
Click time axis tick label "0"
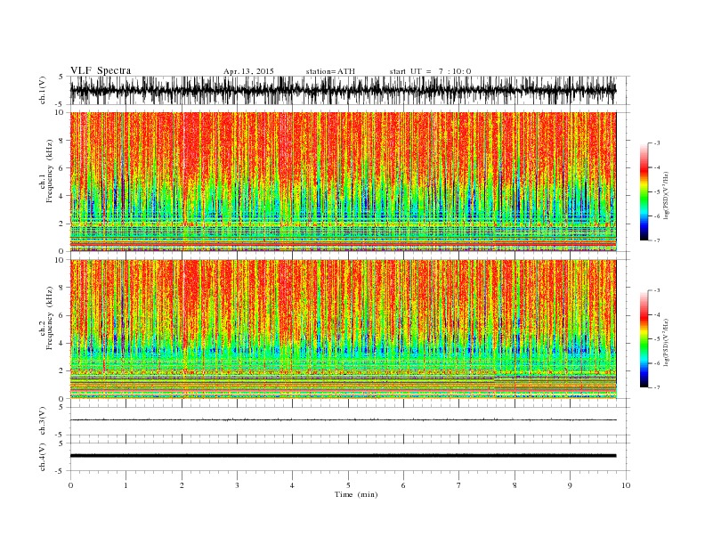tap(70, 485)
